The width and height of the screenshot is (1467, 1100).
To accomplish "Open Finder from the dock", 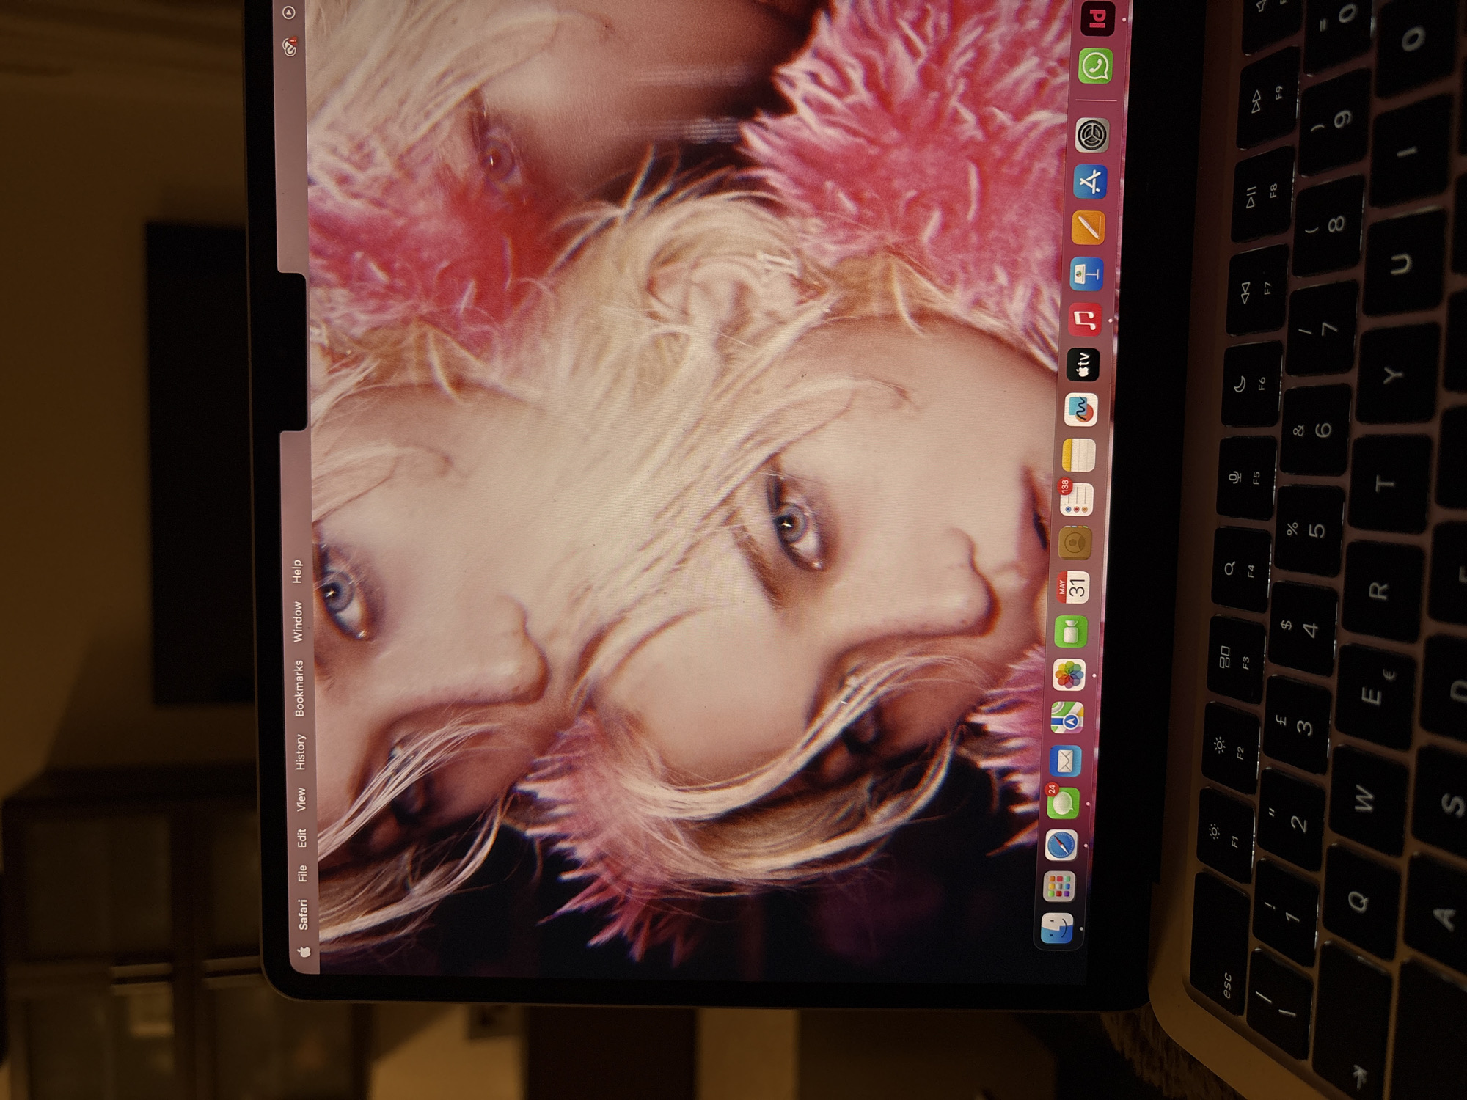I will 1057,928.
